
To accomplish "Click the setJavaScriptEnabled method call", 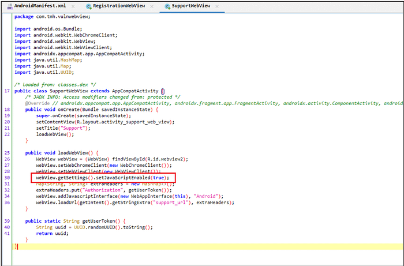I will tap(123, 178).
